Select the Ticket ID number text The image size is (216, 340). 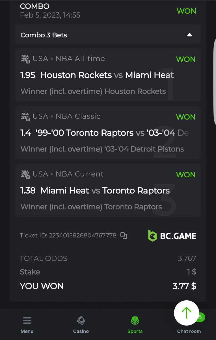pos(83,235)
